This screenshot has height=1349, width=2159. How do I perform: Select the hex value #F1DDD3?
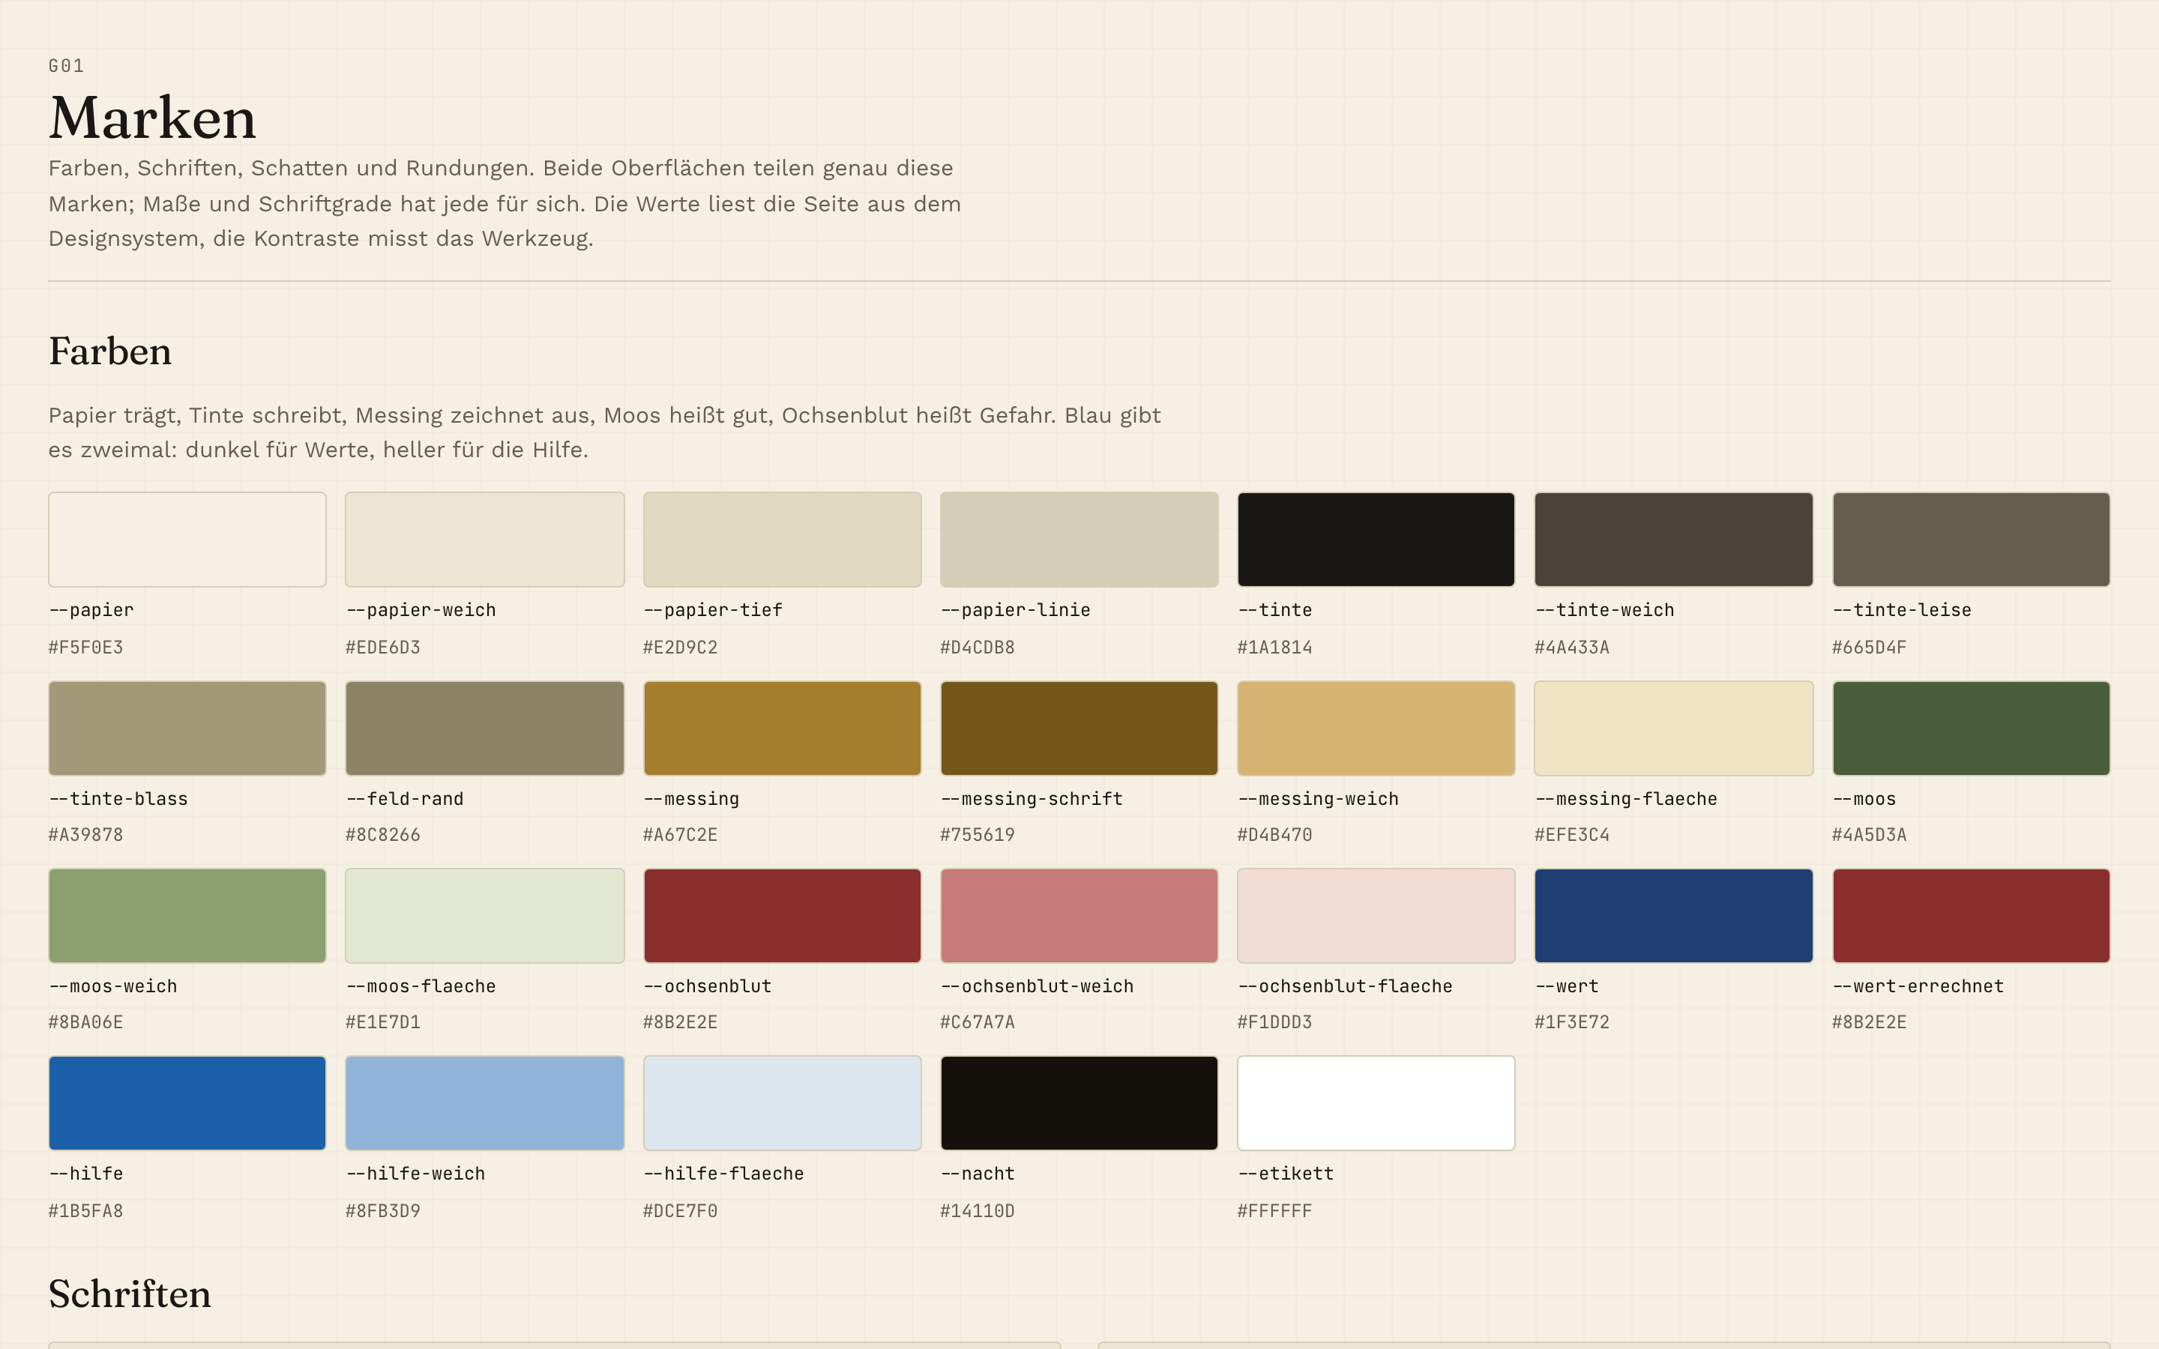tap(1275, 1022)
